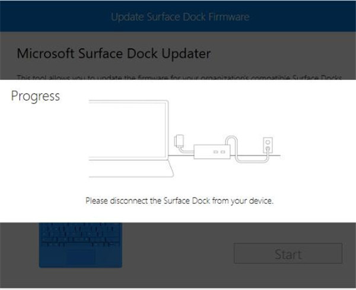The image size is (356, 290).
Task: Click the blue Surface keyboard image
Action: [81, 245]
